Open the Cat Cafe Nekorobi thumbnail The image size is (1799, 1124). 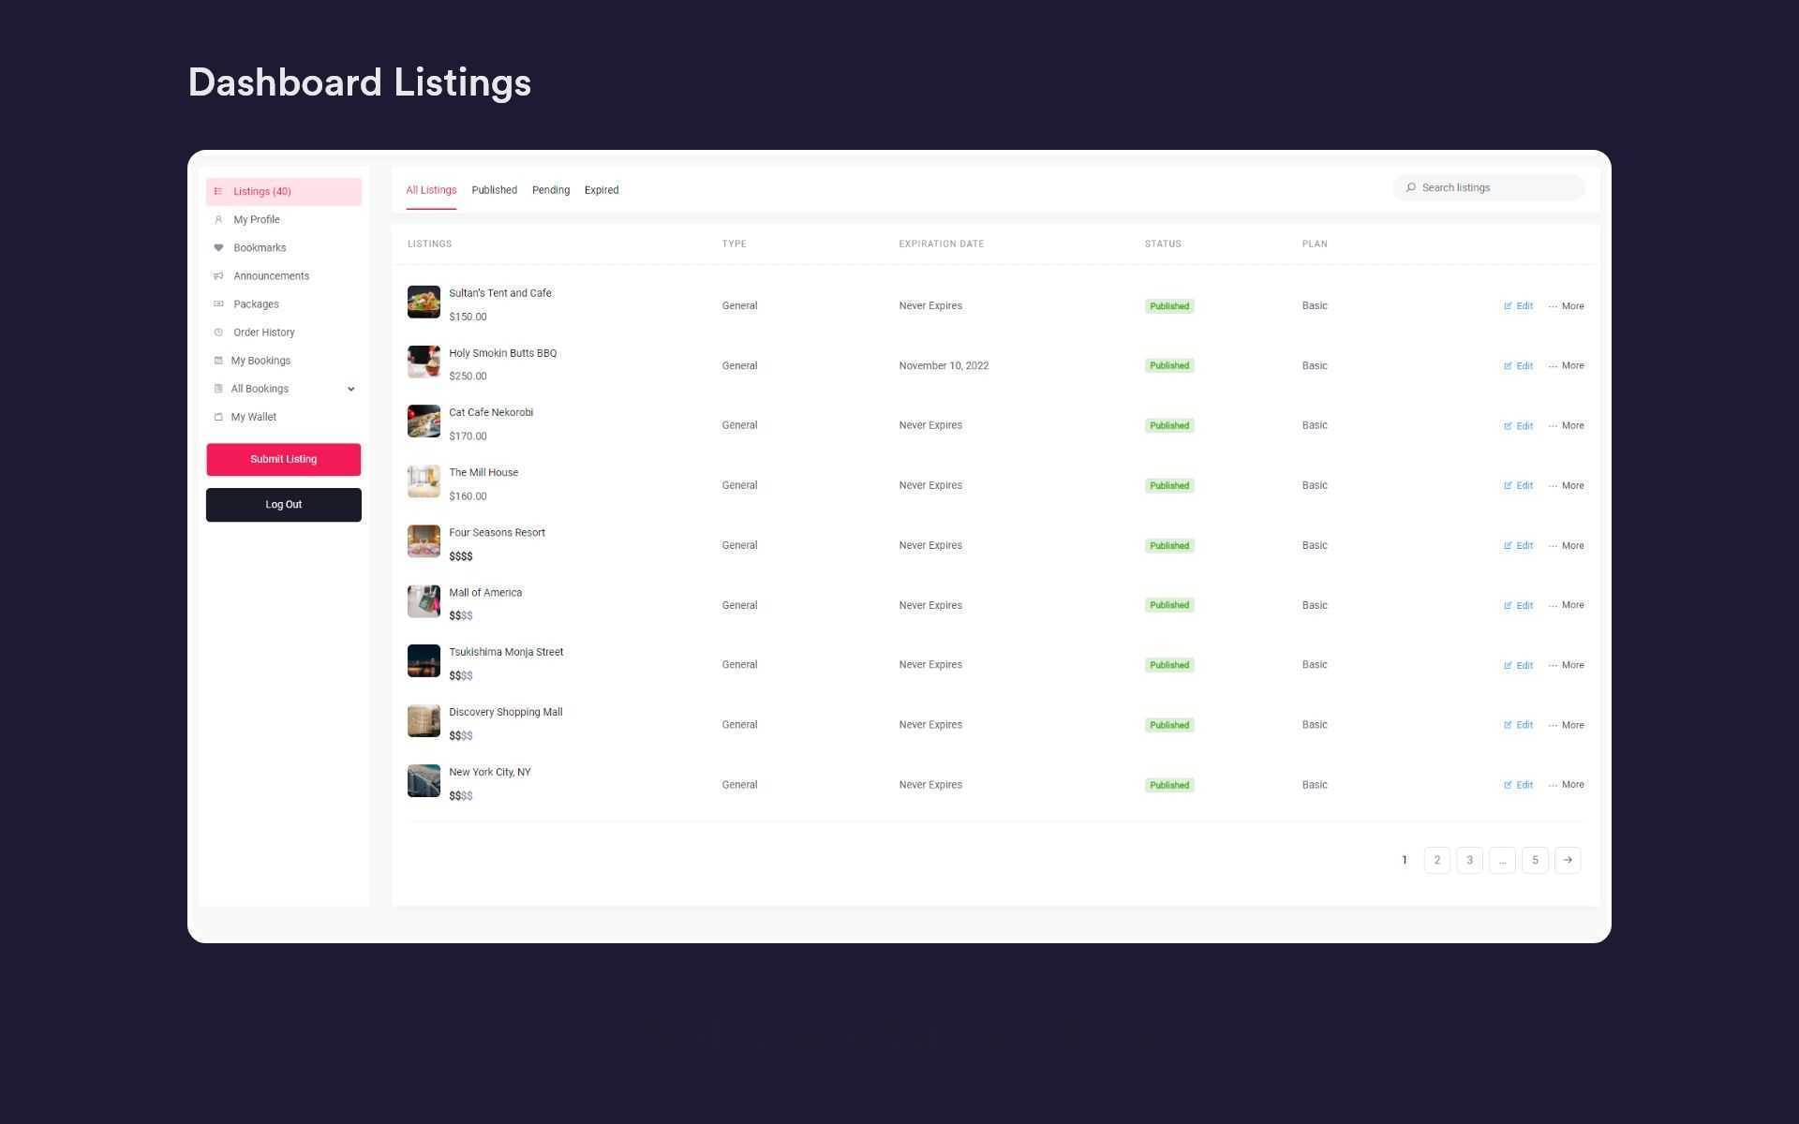click(x=424, y=421)
